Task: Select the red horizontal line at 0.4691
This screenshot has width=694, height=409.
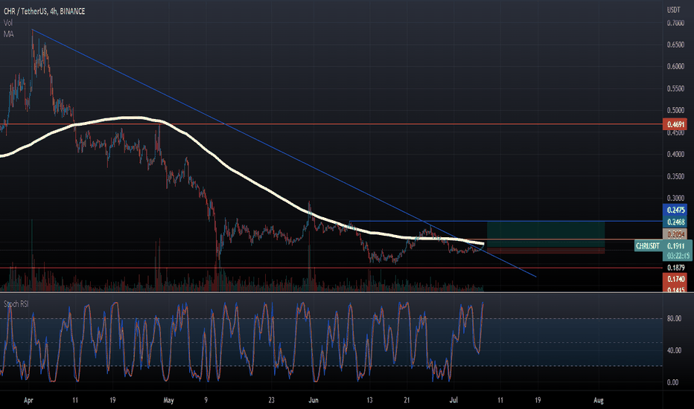Action: (331, 124)
